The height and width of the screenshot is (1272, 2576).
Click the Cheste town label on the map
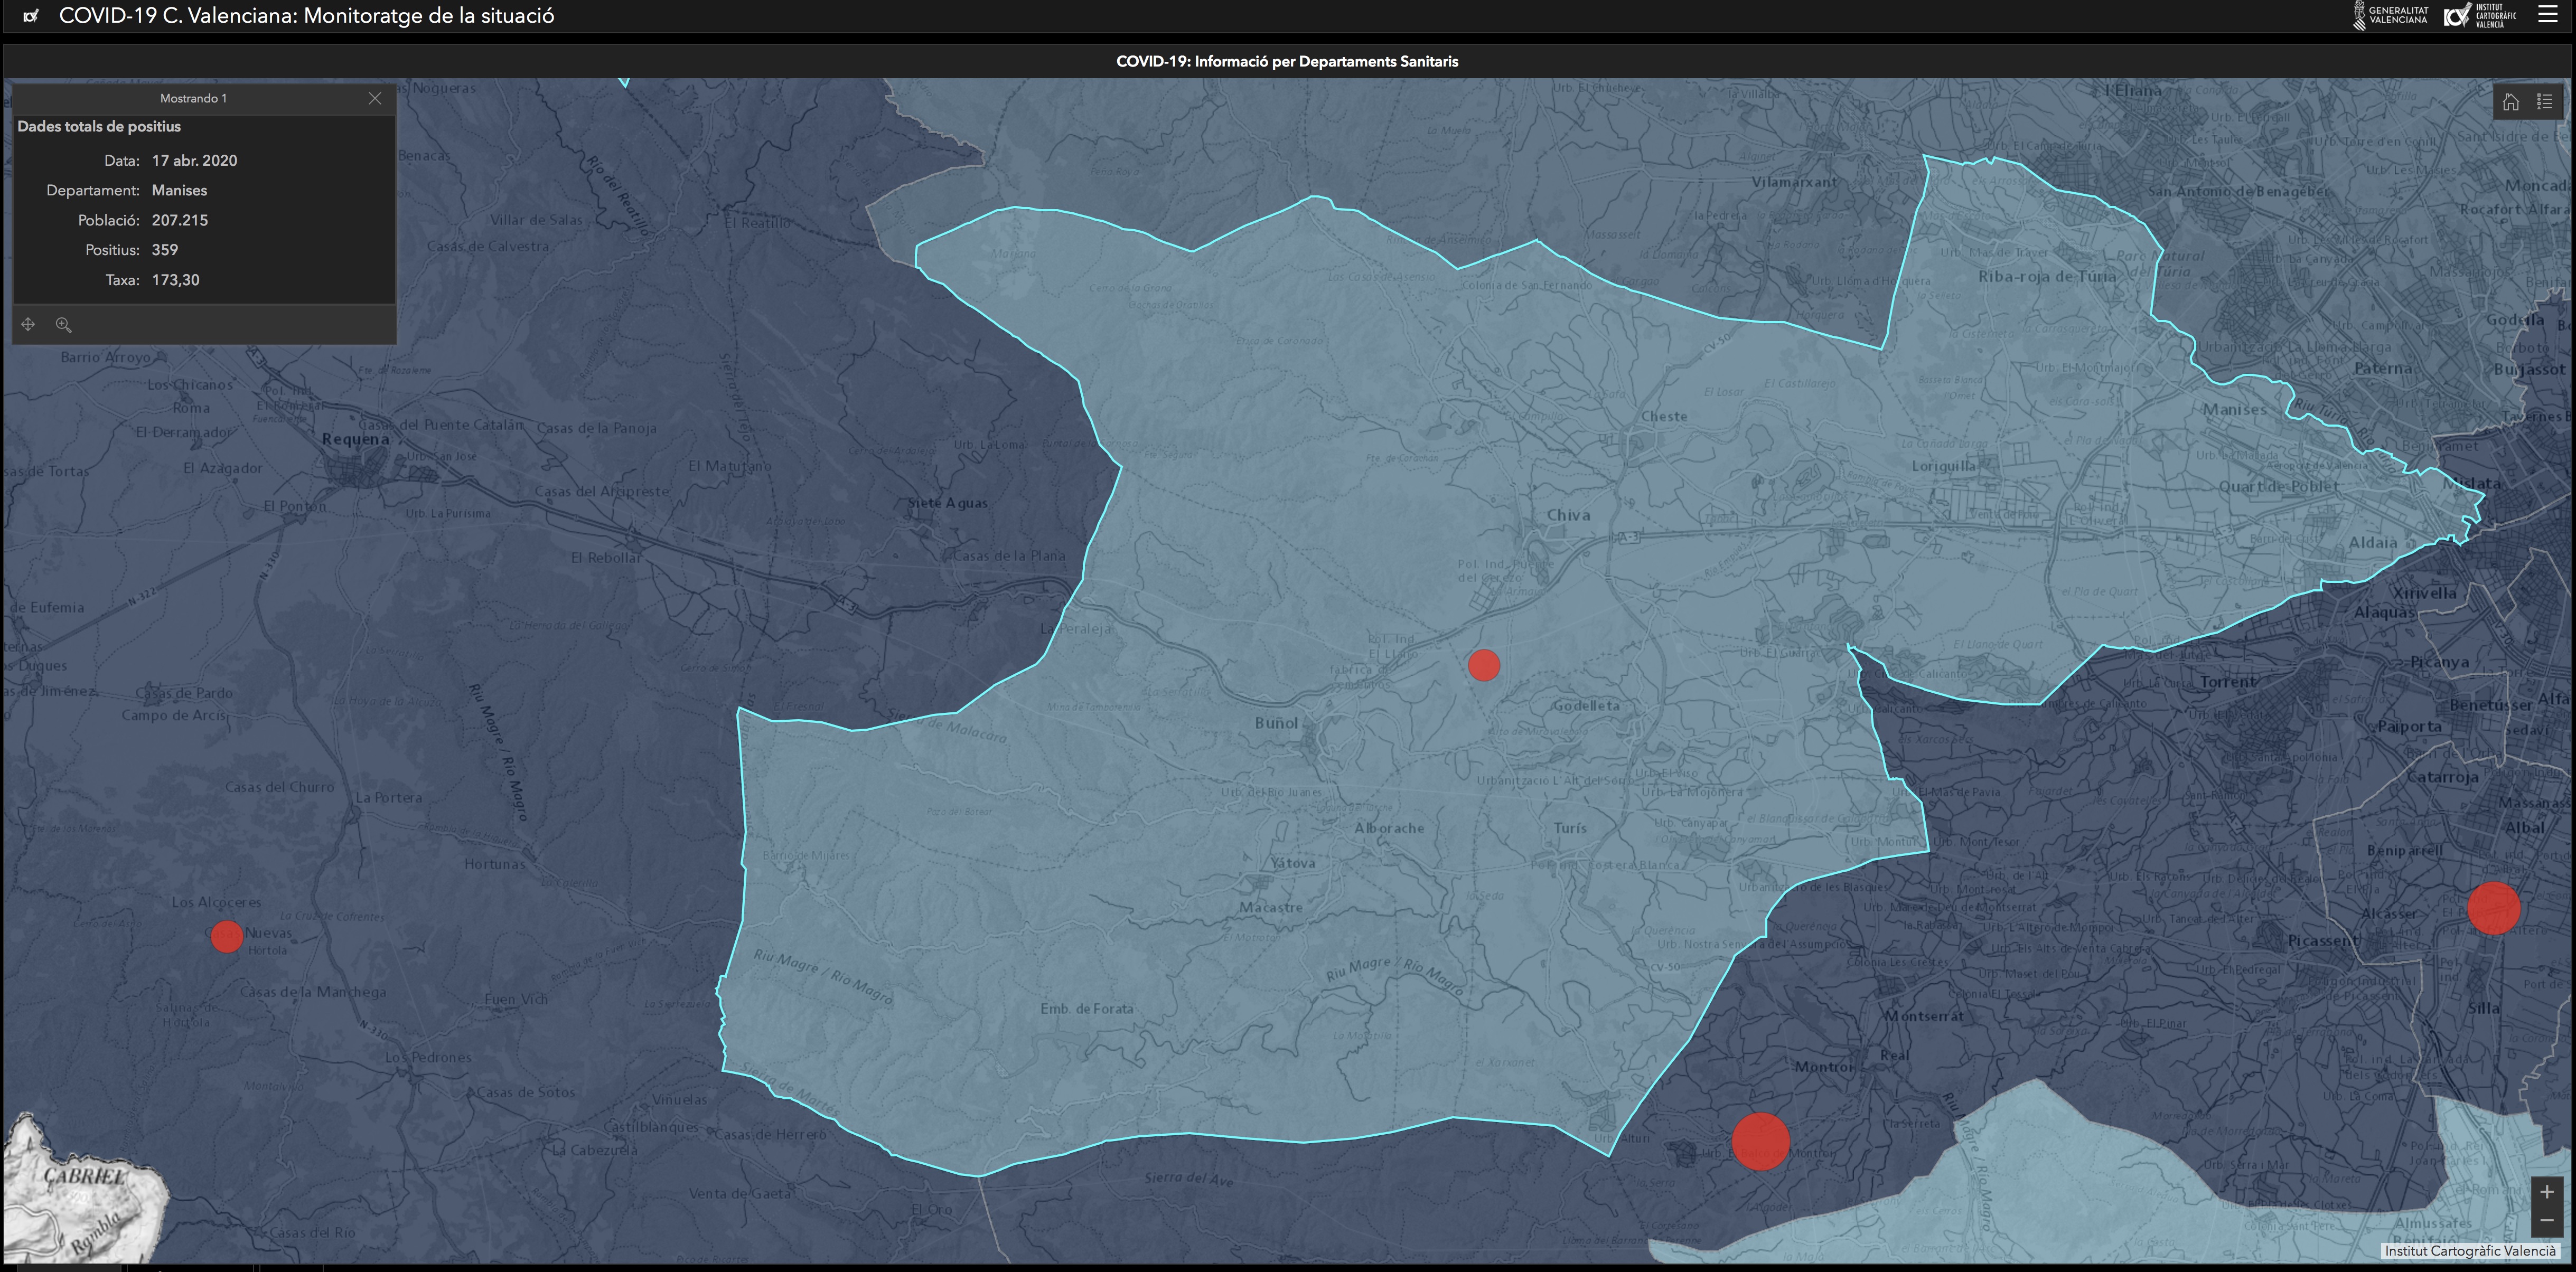1664,416
